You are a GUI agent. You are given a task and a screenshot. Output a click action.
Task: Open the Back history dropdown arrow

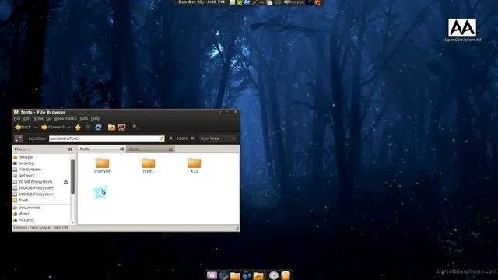click(x=36, y=128)
